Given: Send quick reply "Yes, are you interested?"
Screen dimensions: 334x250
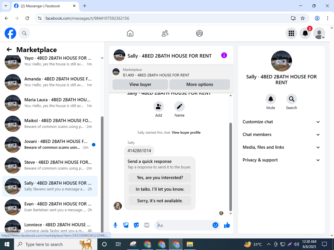Looking at the screenshot, I should (160, 178).
